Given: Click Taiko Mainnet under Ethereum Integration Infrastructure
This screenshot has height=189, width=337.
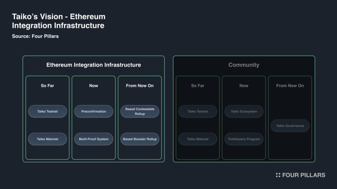Looking at the screenshot, I should coord(47,139).
